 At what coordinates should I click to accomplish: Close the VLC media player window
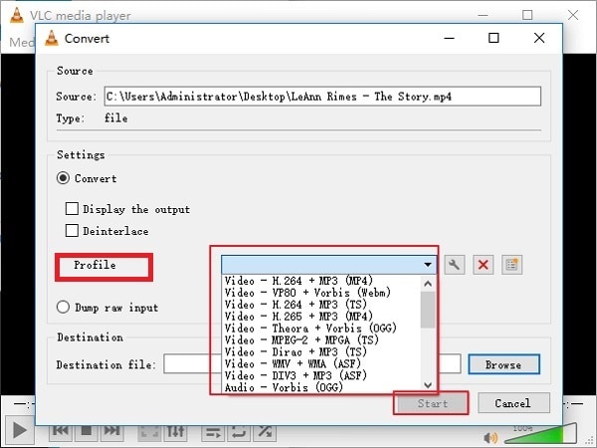click(x=573, y=15)
